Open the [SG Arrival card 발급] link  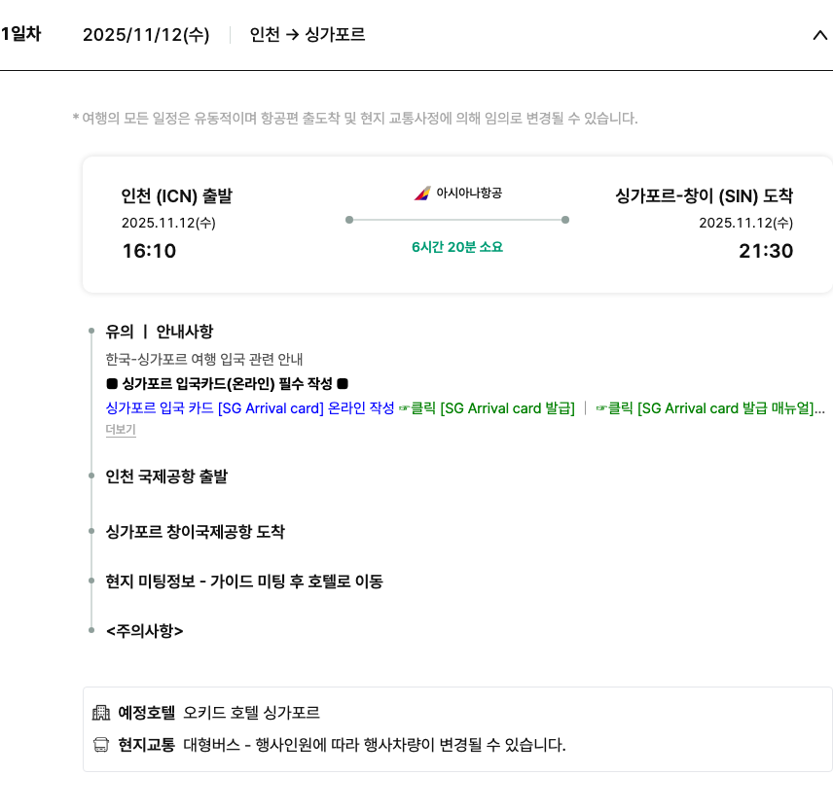493,408
